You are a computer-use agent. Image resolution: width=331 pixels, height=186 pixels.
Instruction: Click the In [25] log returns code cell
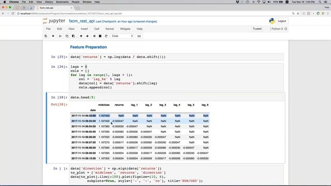(176, 57)
